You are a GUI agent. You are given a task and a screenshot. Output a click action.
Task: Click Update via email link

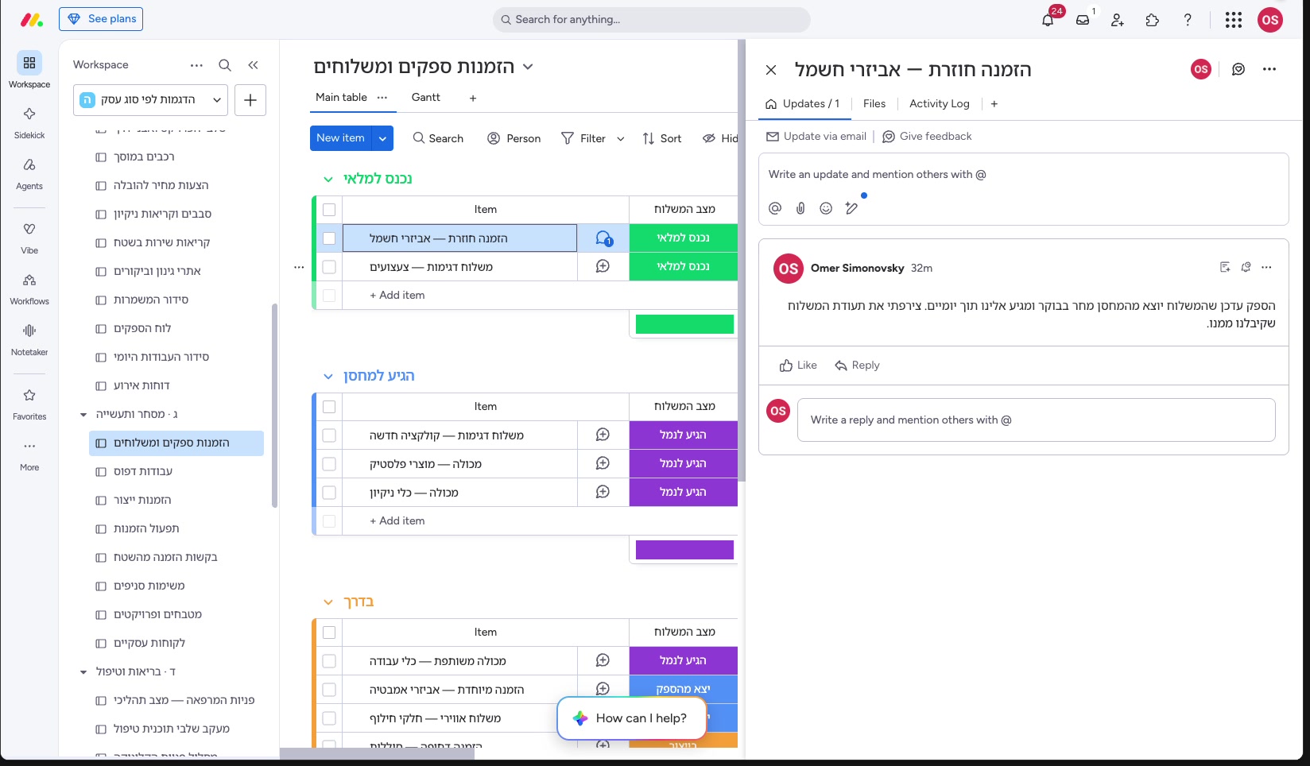pos(816,137)
